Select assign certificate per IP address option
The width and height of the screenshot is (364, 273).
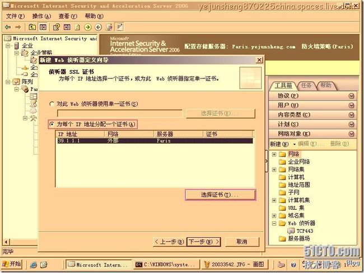click(x=92, y=124)
